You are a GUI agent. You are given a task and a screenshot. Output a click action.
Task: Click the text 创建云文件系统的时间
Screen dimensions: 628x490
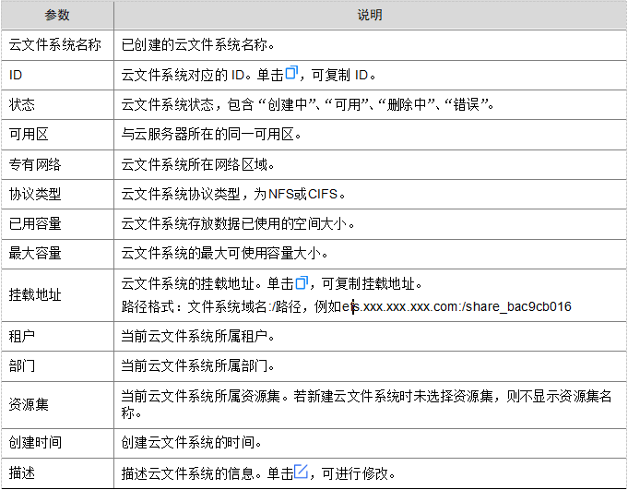click(x=192, y=443)
